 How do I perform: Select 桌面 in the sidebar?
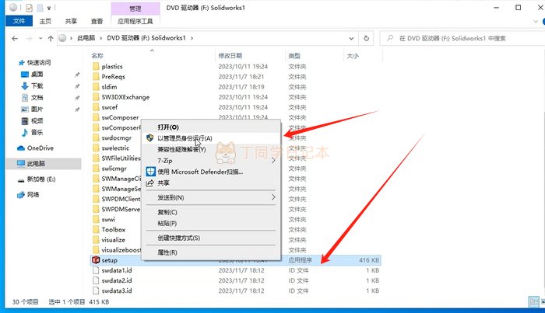click(37, 75)
